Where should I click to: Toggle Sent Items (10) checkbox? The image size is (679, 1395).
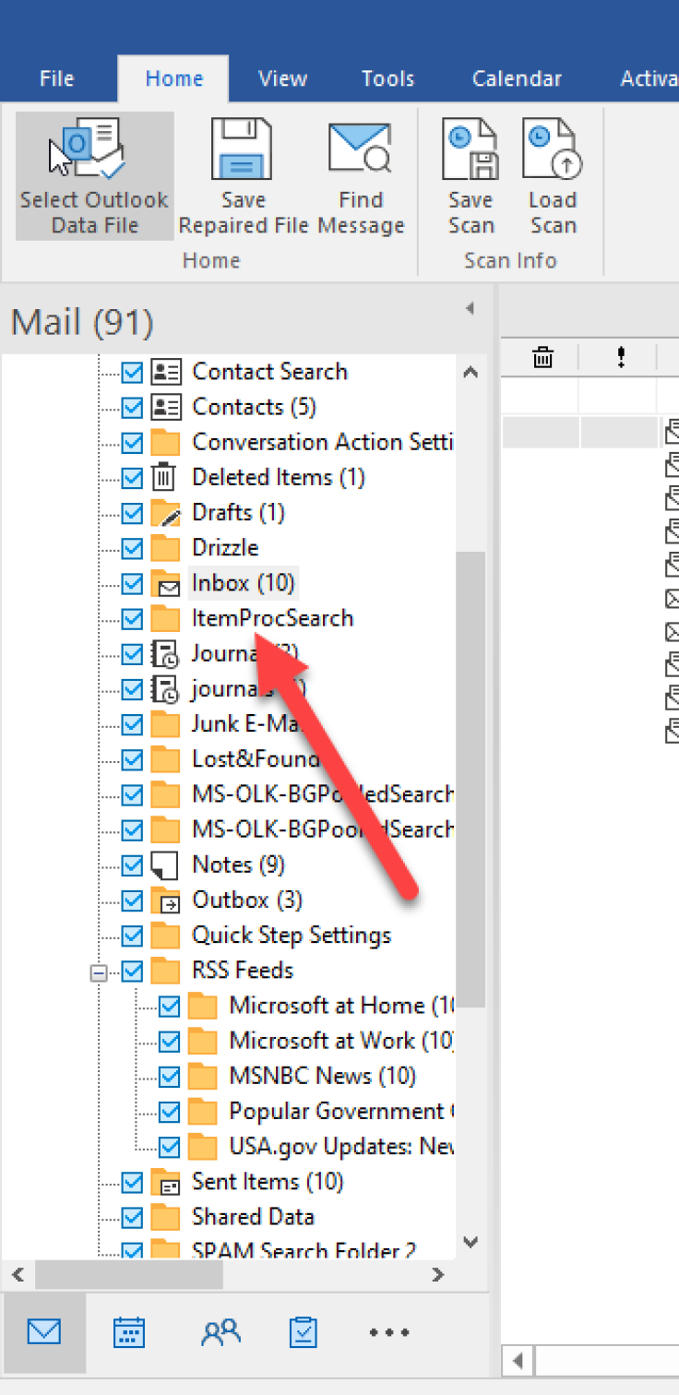[x=133, y=1182]
